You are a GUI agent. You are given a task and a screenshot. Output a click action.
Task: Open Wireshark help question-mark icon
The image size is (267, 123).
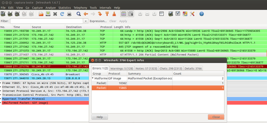pos(202,14)
